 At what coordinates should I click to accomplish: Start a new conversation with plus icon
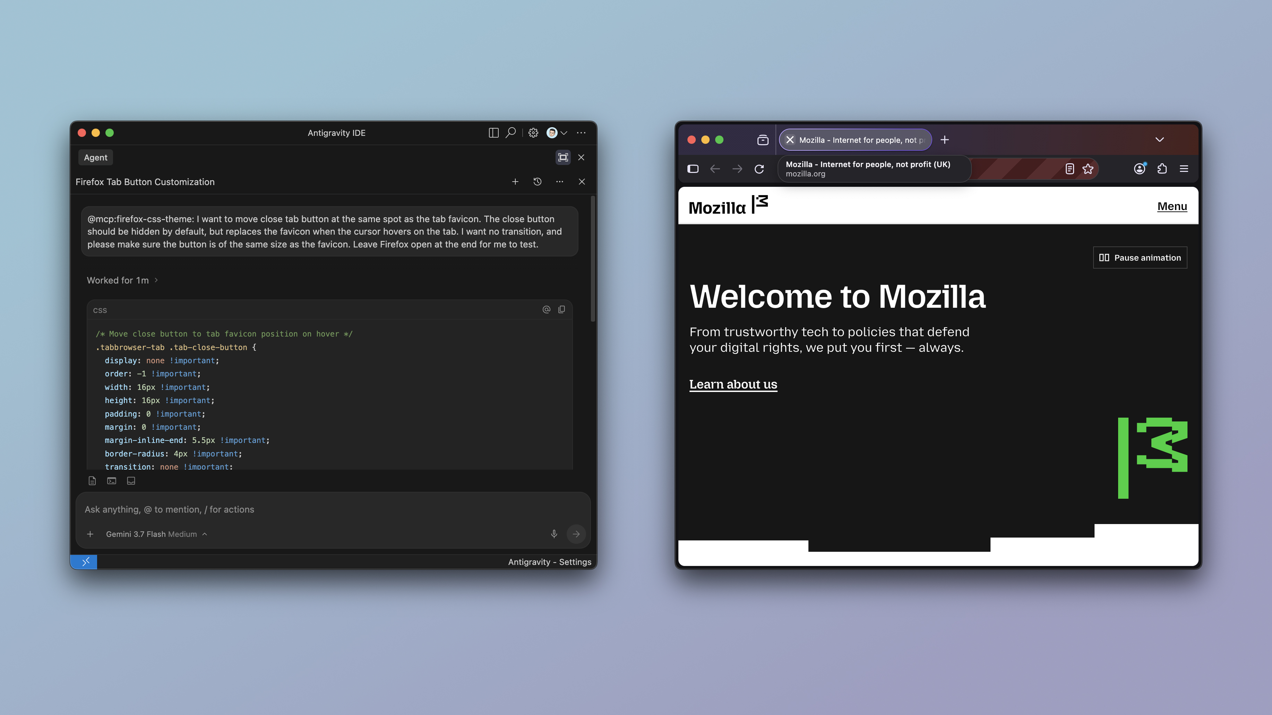click(515, 182)
